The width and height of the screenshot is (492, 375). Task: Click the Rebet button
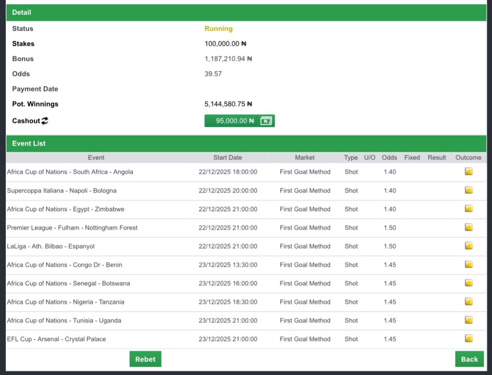coord(145,359)
